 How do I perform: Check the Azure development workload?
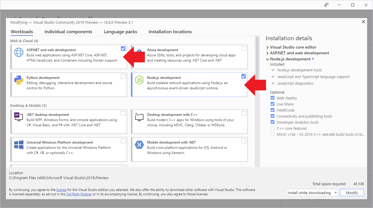pyautogui.click(x=244, y=49)
